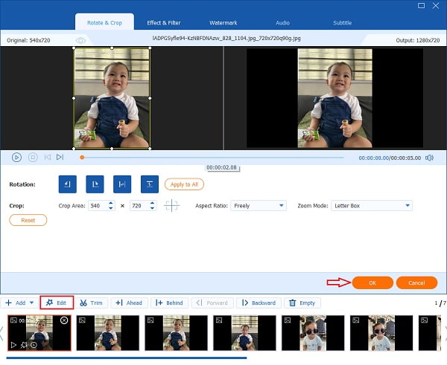Click the playback progress slider handle
The width and height of the screenshot is (447, 365).
click(82, 158)
